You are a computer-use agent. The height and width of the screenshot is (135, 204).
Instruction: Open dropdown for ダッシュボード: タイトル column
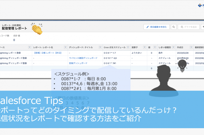click(x=100, y=47)
